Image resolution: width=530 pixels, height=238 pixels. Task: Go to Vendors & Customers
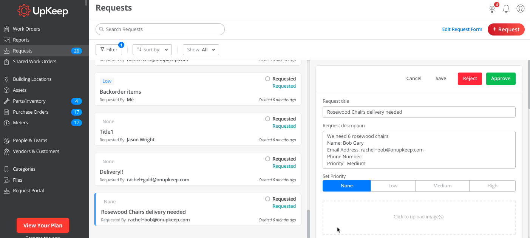click(x=36, y=151)
